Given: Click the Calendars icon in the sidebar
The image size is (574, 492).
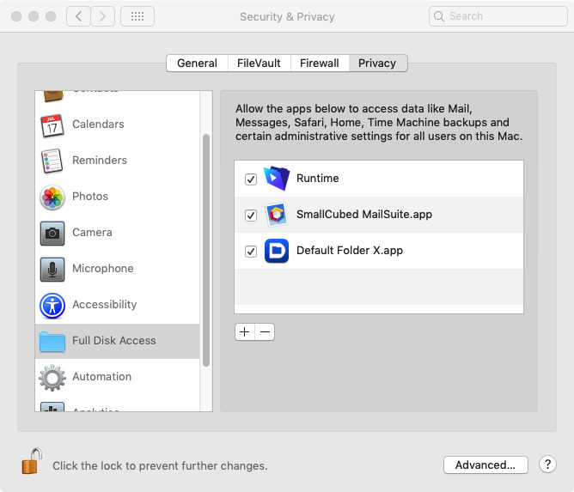Looking at the screenshot, I should click(x=52, y=125).
